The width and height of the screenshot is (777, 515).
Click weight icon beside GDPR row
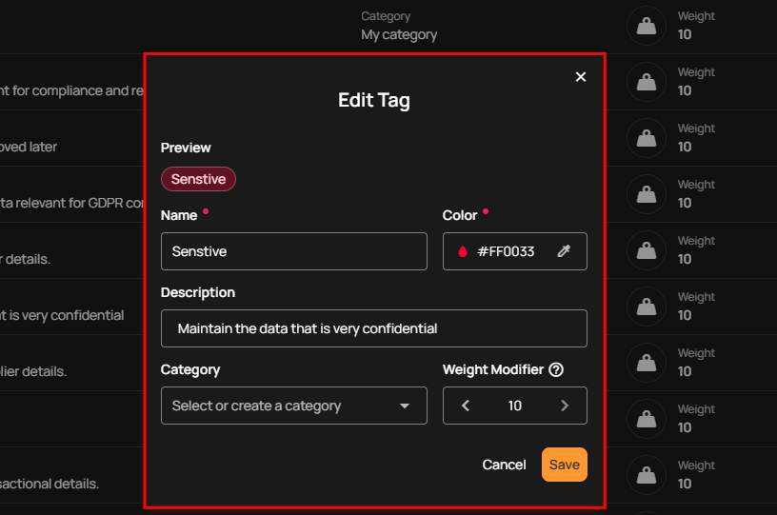point(647,194)
